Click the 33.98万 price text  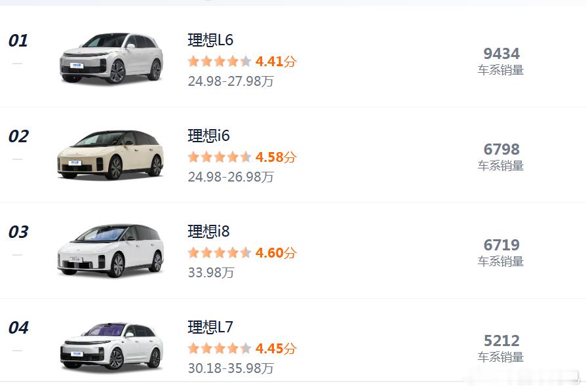click(x=211, y=272)
